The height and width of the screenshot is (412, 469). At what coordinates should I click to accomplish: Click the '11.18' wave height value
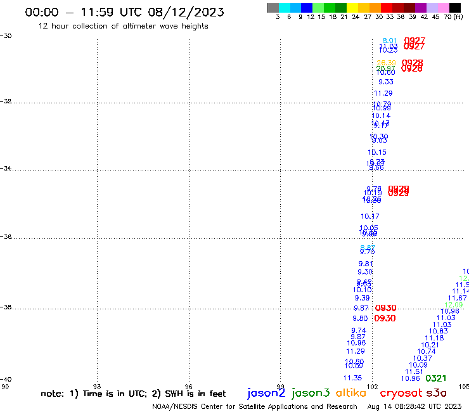434,338
